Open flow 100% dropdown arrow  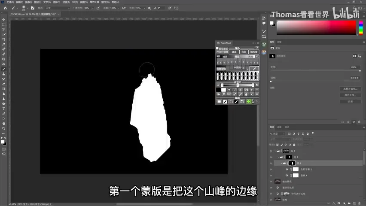[119, 8]
